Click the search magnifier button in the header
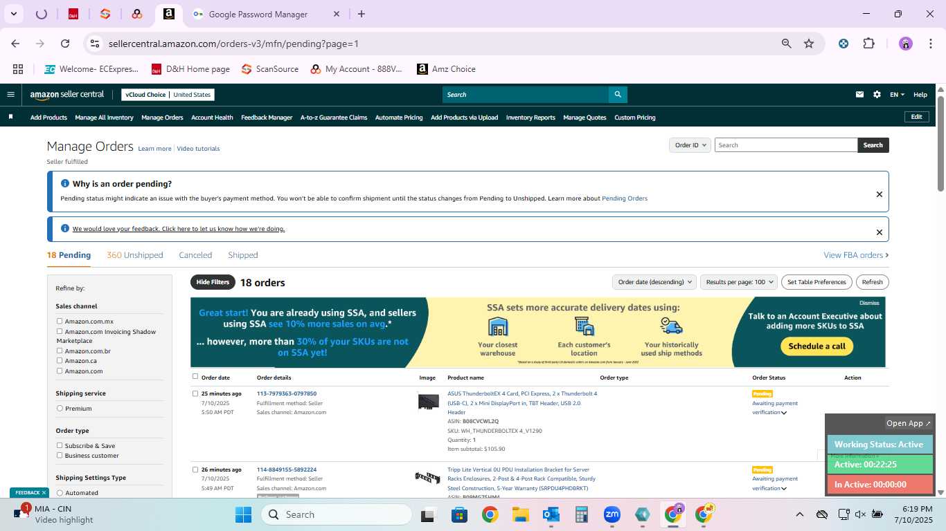The height and width of the screenshot is (531, 946). [x=618, y=95]
